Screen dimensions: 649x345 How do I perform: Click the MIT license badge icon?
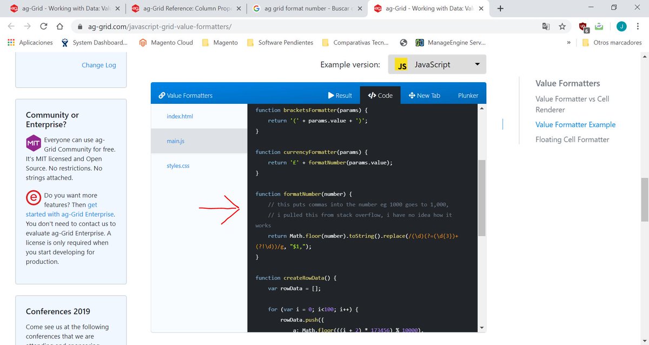(x=34, y=142)
